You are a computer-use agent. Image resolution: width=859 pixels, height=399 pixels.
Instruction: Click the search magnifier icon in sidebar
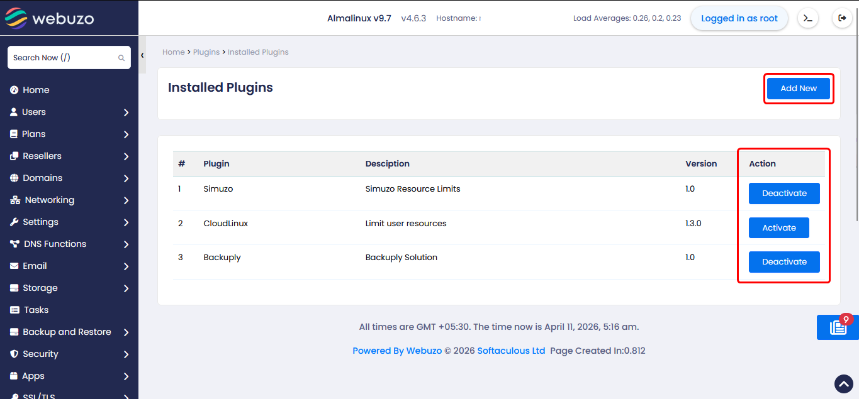[121, 58]
